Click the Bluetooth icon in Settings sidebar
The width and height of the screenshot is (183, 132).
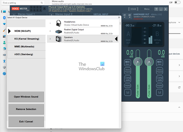tap(4, 18)
